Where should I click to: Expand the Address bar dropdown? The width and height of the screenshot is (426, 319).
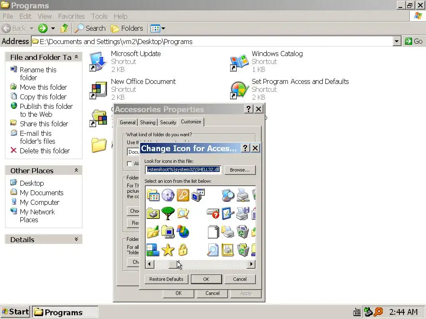pyautogui.click(x=396, y=42)
